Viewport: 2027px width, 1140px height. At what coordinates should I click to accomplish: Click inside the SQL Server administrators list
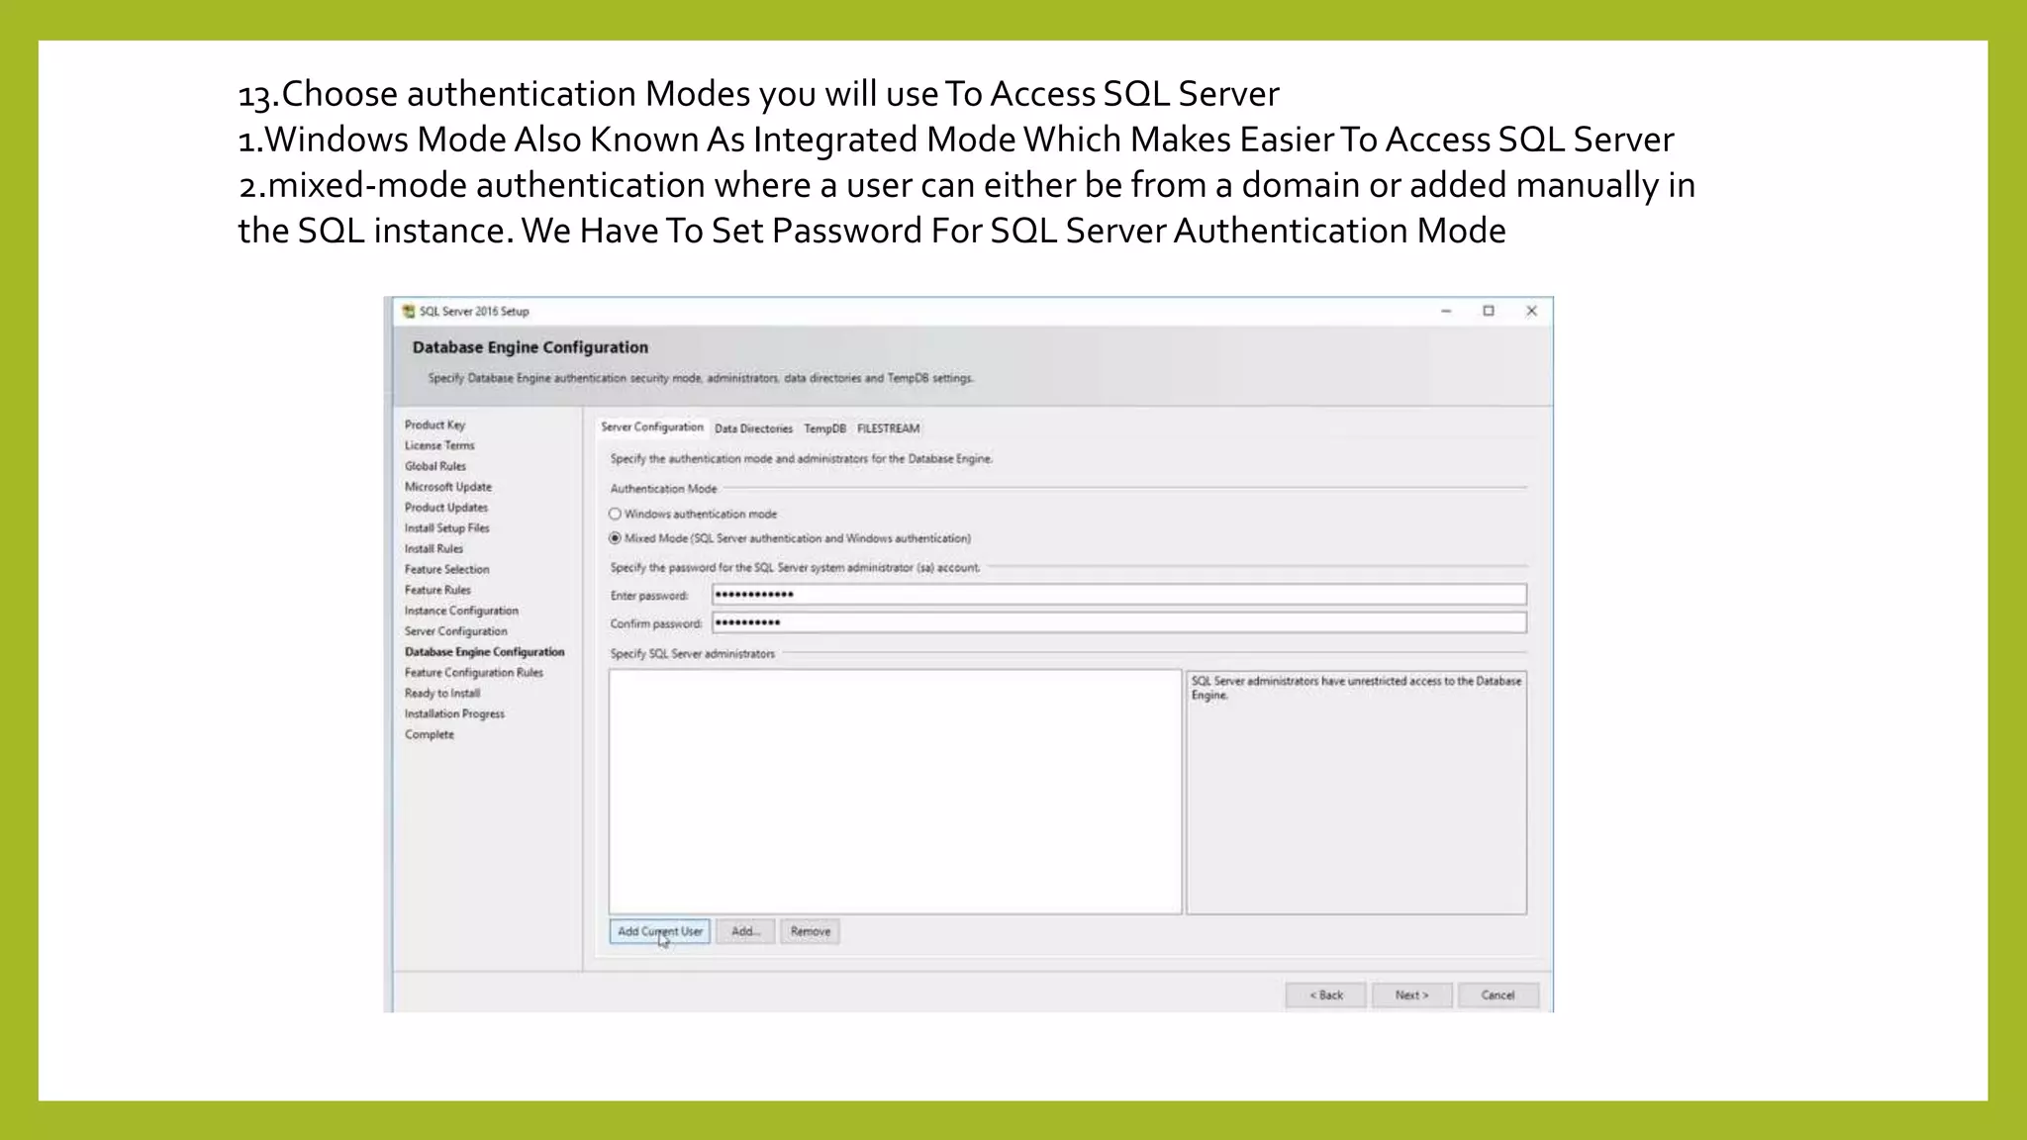pos(895,792)
